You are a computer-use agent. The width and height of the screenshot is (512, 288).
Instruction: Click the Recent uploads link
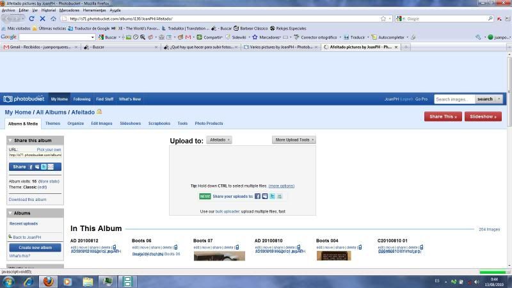point(24,223)
